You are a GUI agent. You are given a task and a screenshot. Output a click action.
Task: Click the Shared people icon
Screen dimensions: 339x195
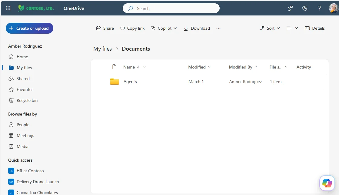tap(11, 79)
